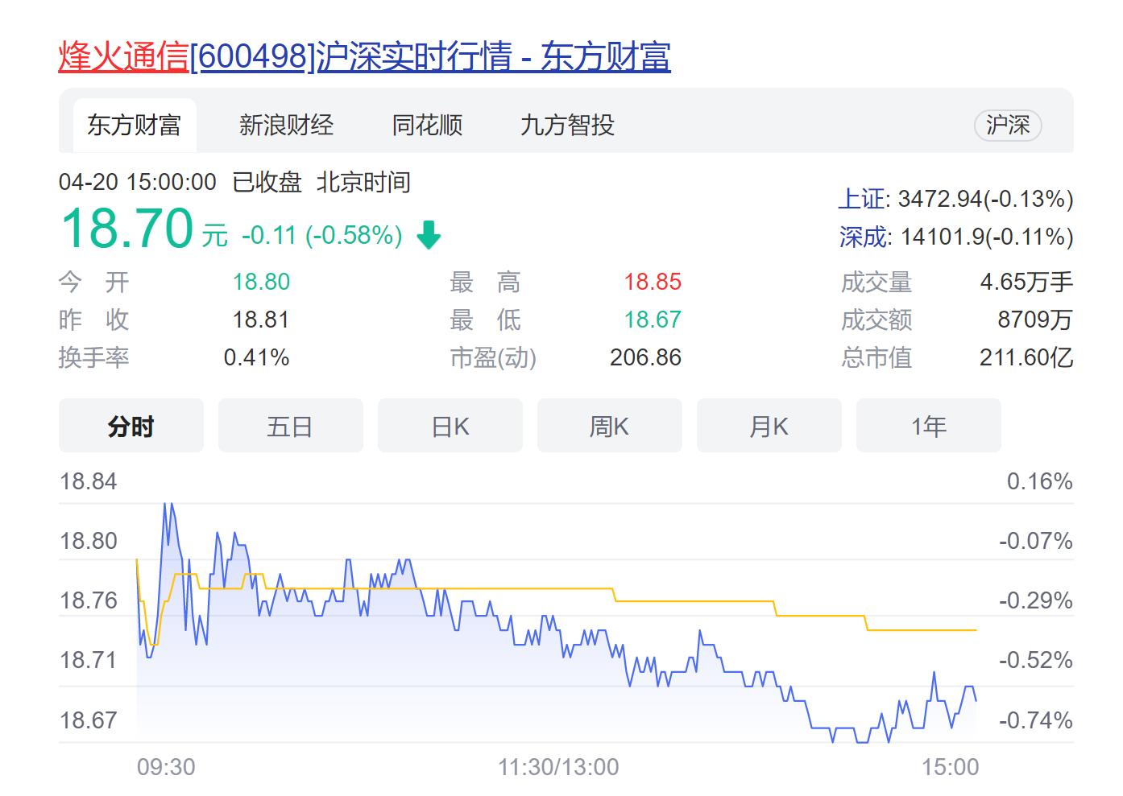Switch to the 五日 five-day chart

tap(290, 426)
